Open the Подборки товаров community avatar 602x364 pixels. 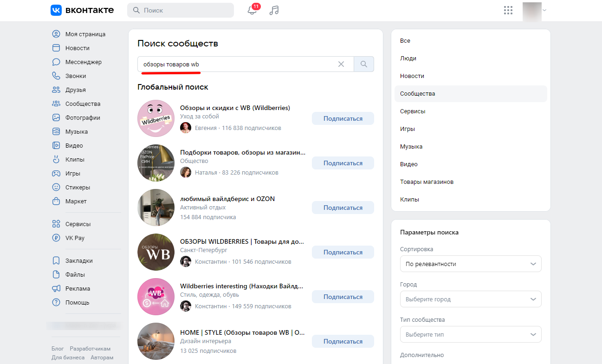click(x=156, y=163)
